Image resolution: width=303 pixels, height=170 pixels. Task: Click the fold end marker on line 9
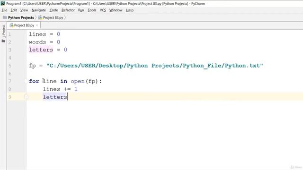coord(26,97)
